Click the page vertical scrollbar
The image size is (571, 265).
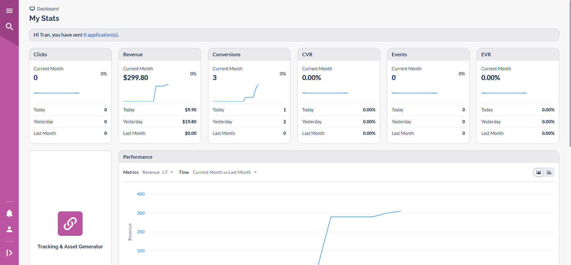tap(570, 74)
